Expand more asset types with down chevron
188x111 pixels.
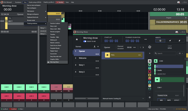tap(150, 92)
